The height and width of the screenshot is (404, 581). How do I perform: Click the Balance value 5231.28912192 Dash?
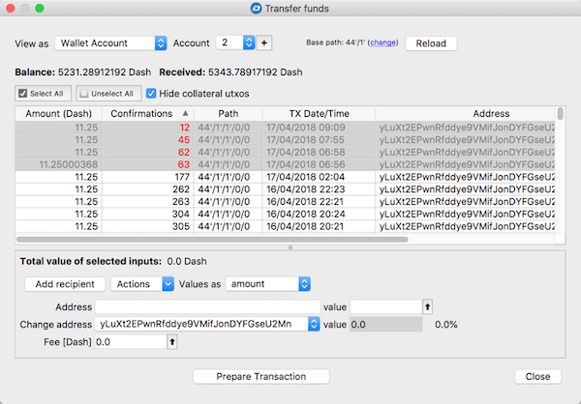pyautogui.click(x=105, y=72)
